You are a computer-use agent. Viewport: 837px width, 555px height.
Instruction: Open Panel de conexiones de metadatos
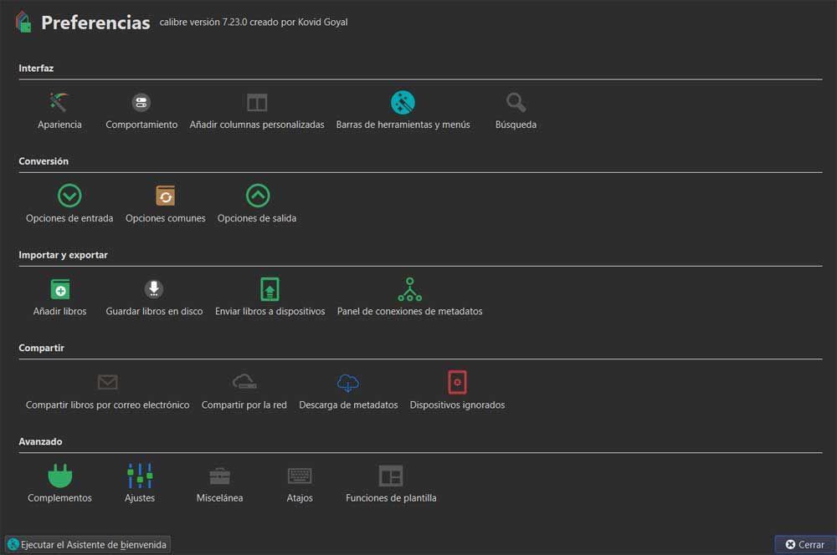coord(410,289)
